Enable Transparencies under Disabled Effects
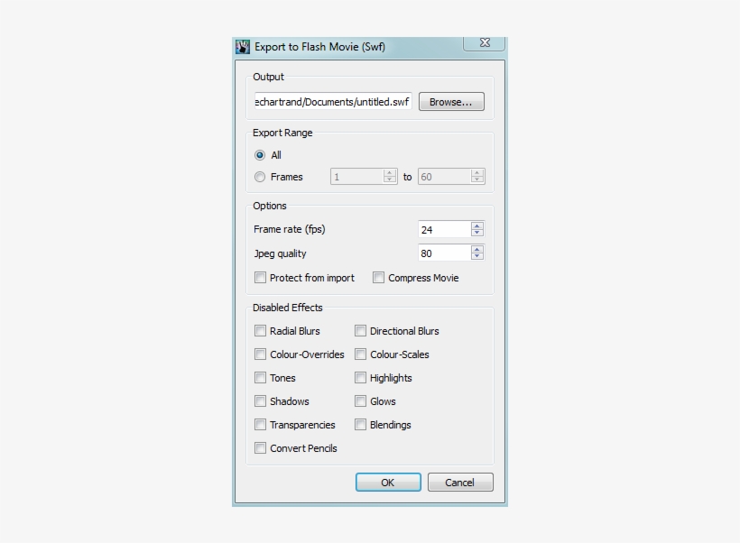 pos(260,425)
